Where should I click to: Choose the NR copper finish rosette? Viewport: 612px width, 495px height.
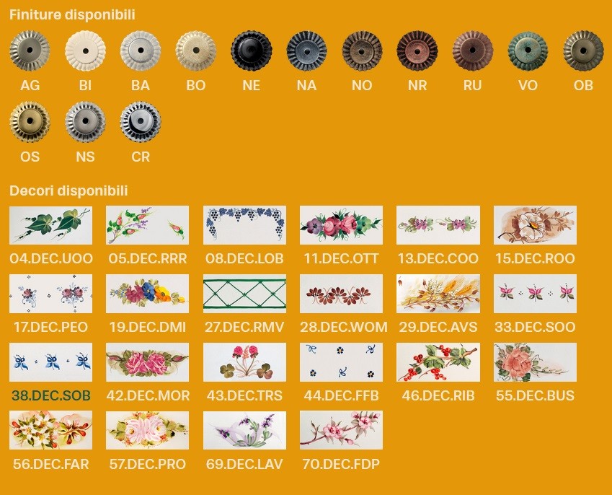[417, 51]
